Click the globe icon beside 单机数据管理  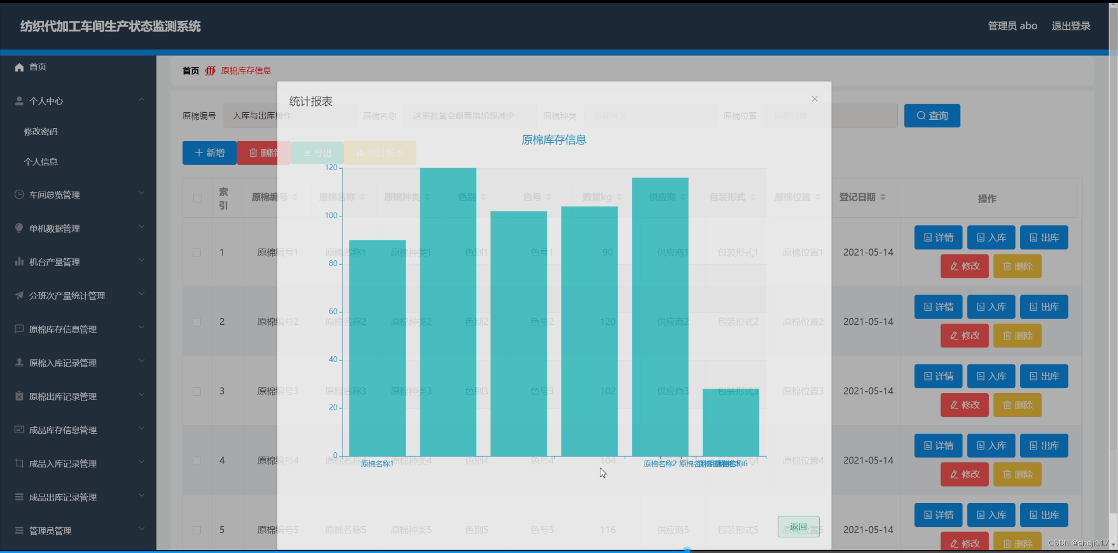[19, 228]
